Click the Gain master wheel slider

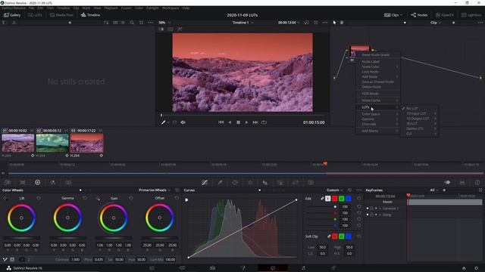coord(114,238)
